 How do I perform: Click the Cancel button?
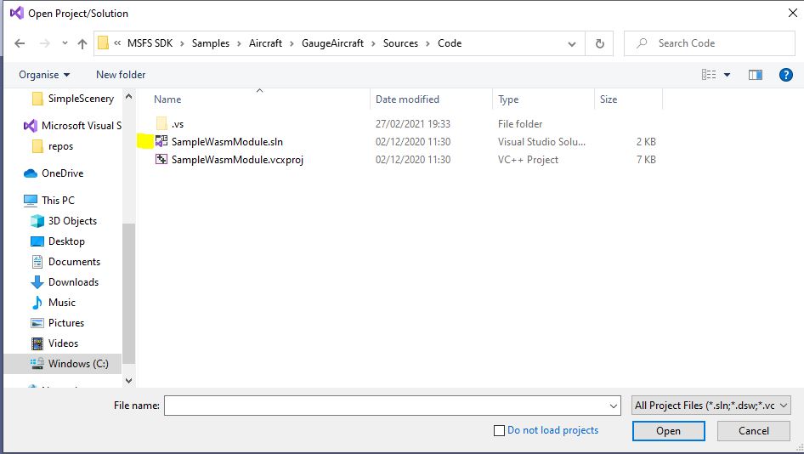(x=753, y=431)
